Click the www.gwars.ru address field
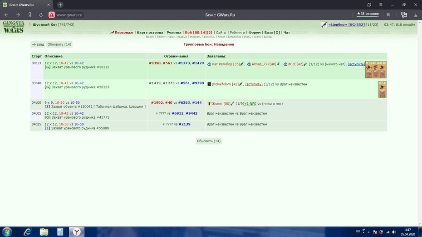The height and width of the screenshot is (237, 422). click(x=69, y=15)
